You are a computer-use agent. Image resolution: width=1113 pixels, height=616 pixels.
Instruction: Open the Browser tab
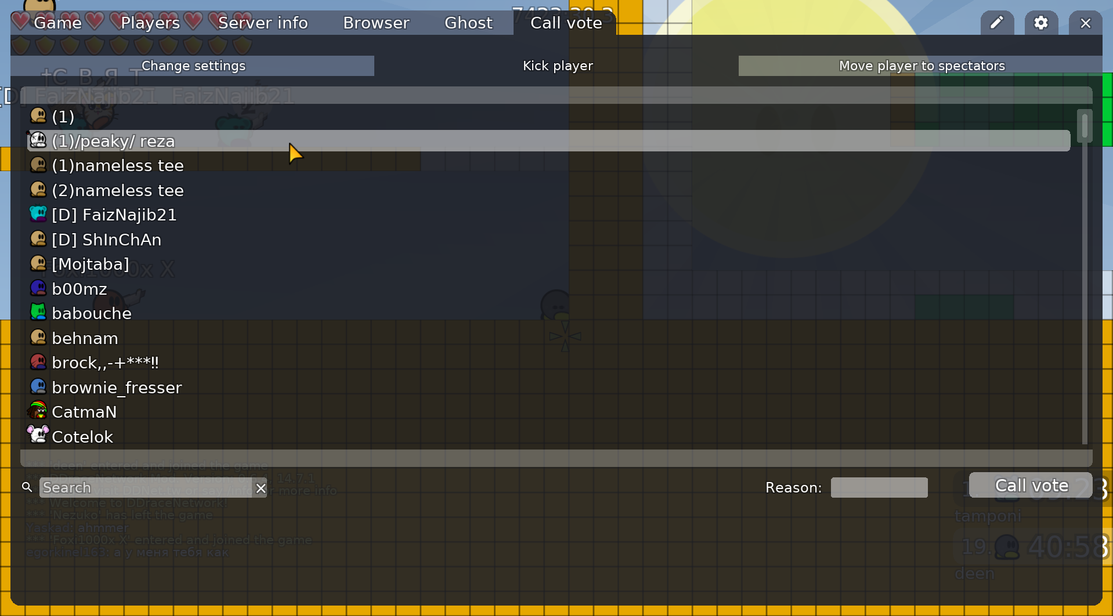tap(376, 23)
